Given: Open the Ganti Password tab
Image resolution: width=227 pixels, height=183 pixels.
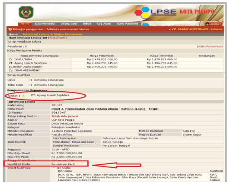Looking at the screenshot, I should click(x=127, y=24).
